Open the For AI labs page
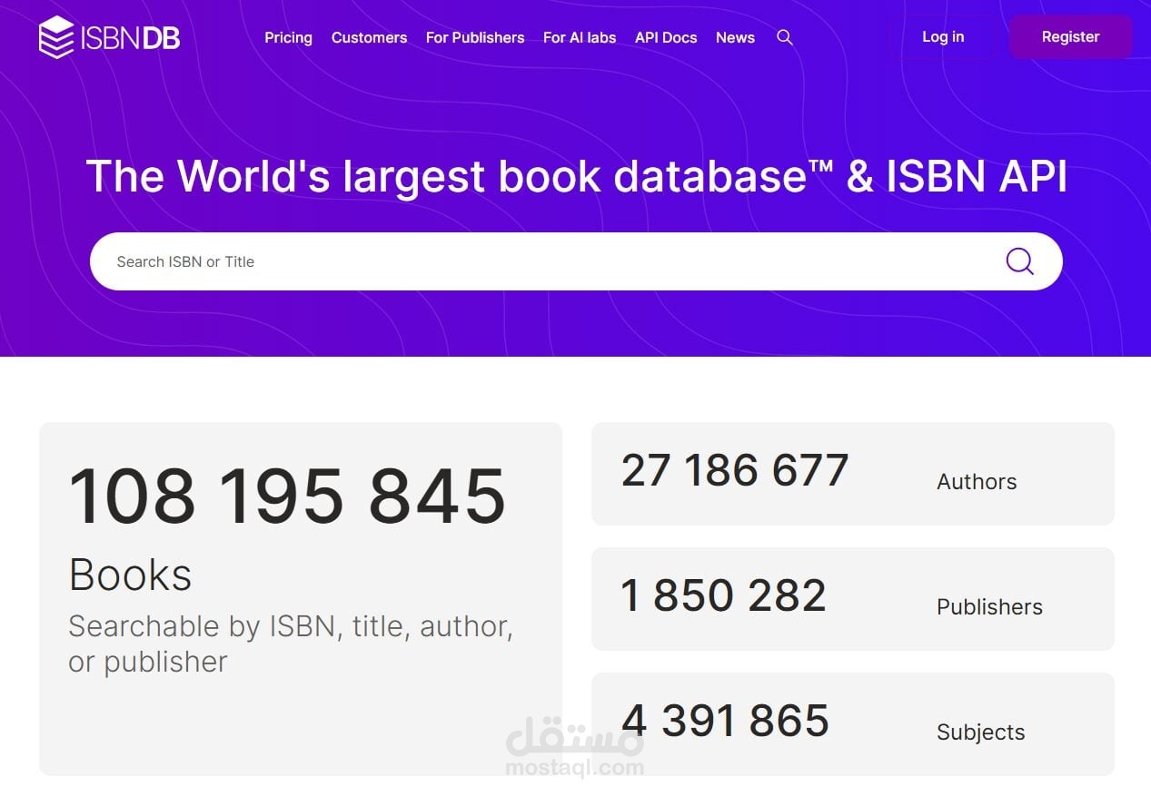The height and width of the screenshot is (796, 1151). pos(580,38)
